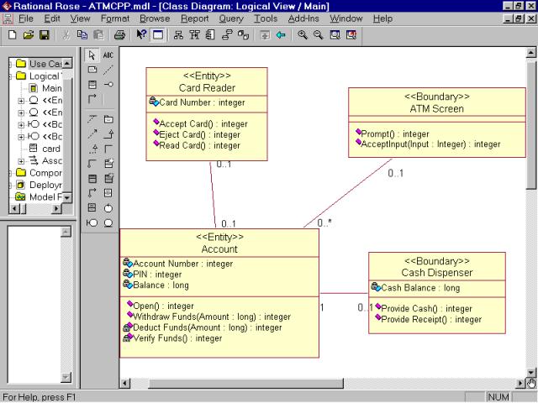This screenshot has height=403, width=538.
Task: Select the Boundary class tool in toolbox
Action: coord(92,223)
